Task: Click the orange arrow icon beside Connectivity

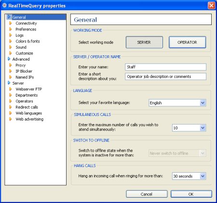Action: click(x=11, y=23)
